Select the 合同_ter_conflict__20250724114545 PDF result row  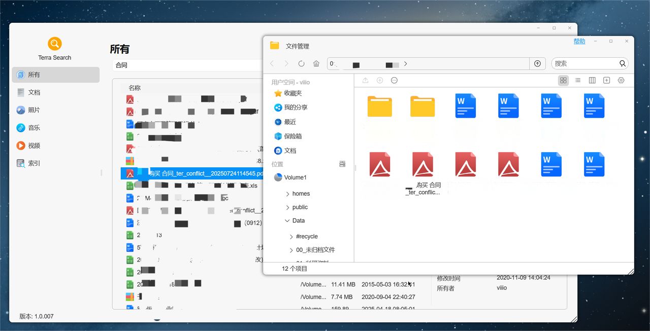click(x=192, y=173)
